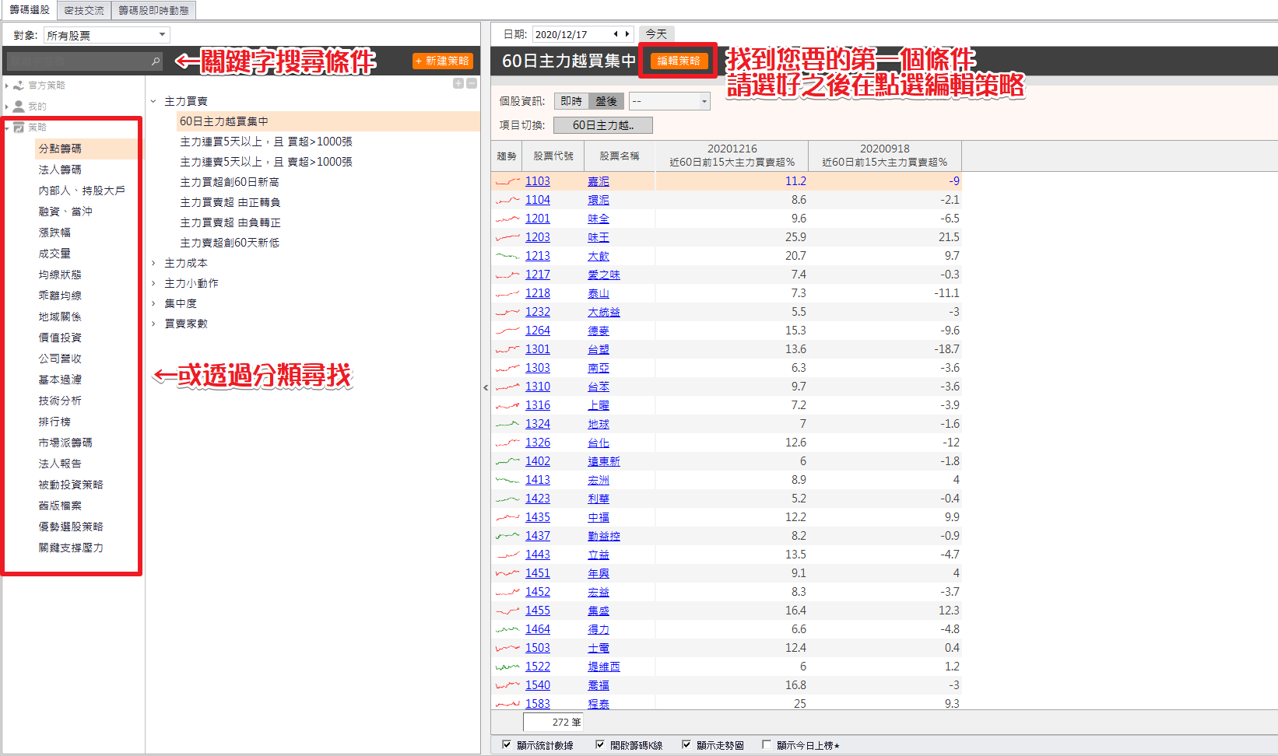The image size is (1278, 756).
Task: Expand the 買賣家數 group
Action: [153, 324]
